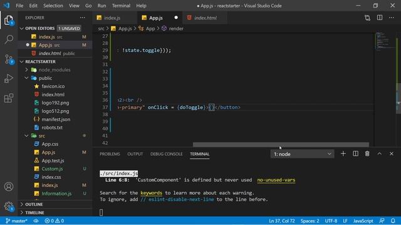The image size is (401, 225).
Task: Click the render breadcrumb item
Action: click(x=173, y=28)
